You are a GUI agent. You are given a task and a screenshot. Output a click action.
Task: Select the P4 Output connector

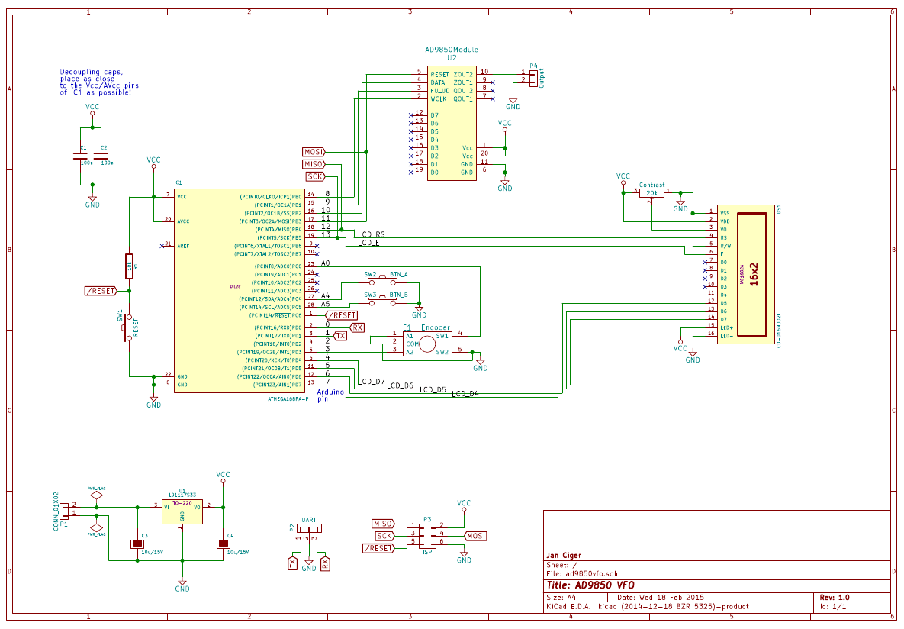533,77
